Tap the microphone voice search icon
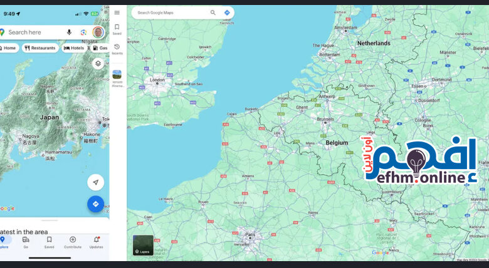The width and height of the screenshot is (489, 268). [69, 32]
